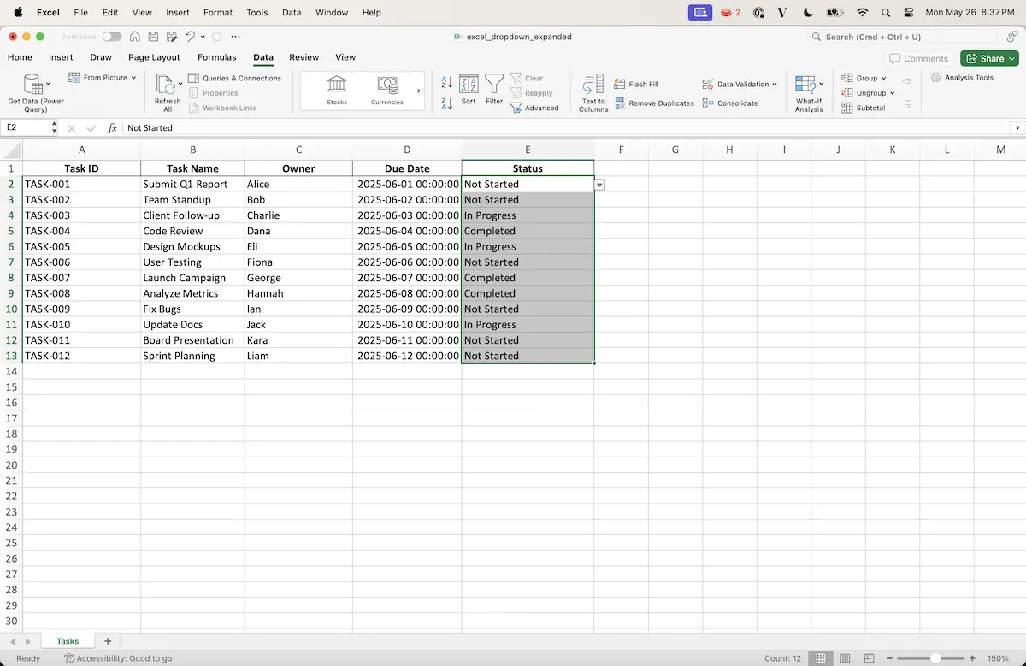The width and height of the screenshot is (1026, 666).
Task: Expand the formula bar
Action: pos(1017,128)
